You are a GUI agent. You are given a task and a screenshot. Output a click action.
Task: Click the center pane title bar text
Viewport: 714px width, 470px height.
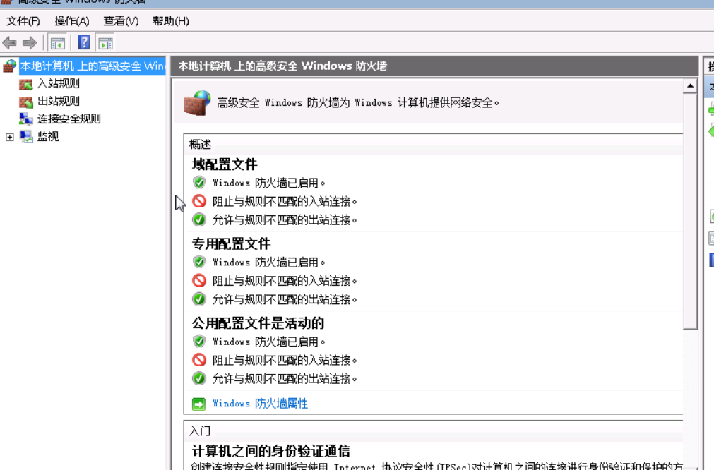(282, 66)
